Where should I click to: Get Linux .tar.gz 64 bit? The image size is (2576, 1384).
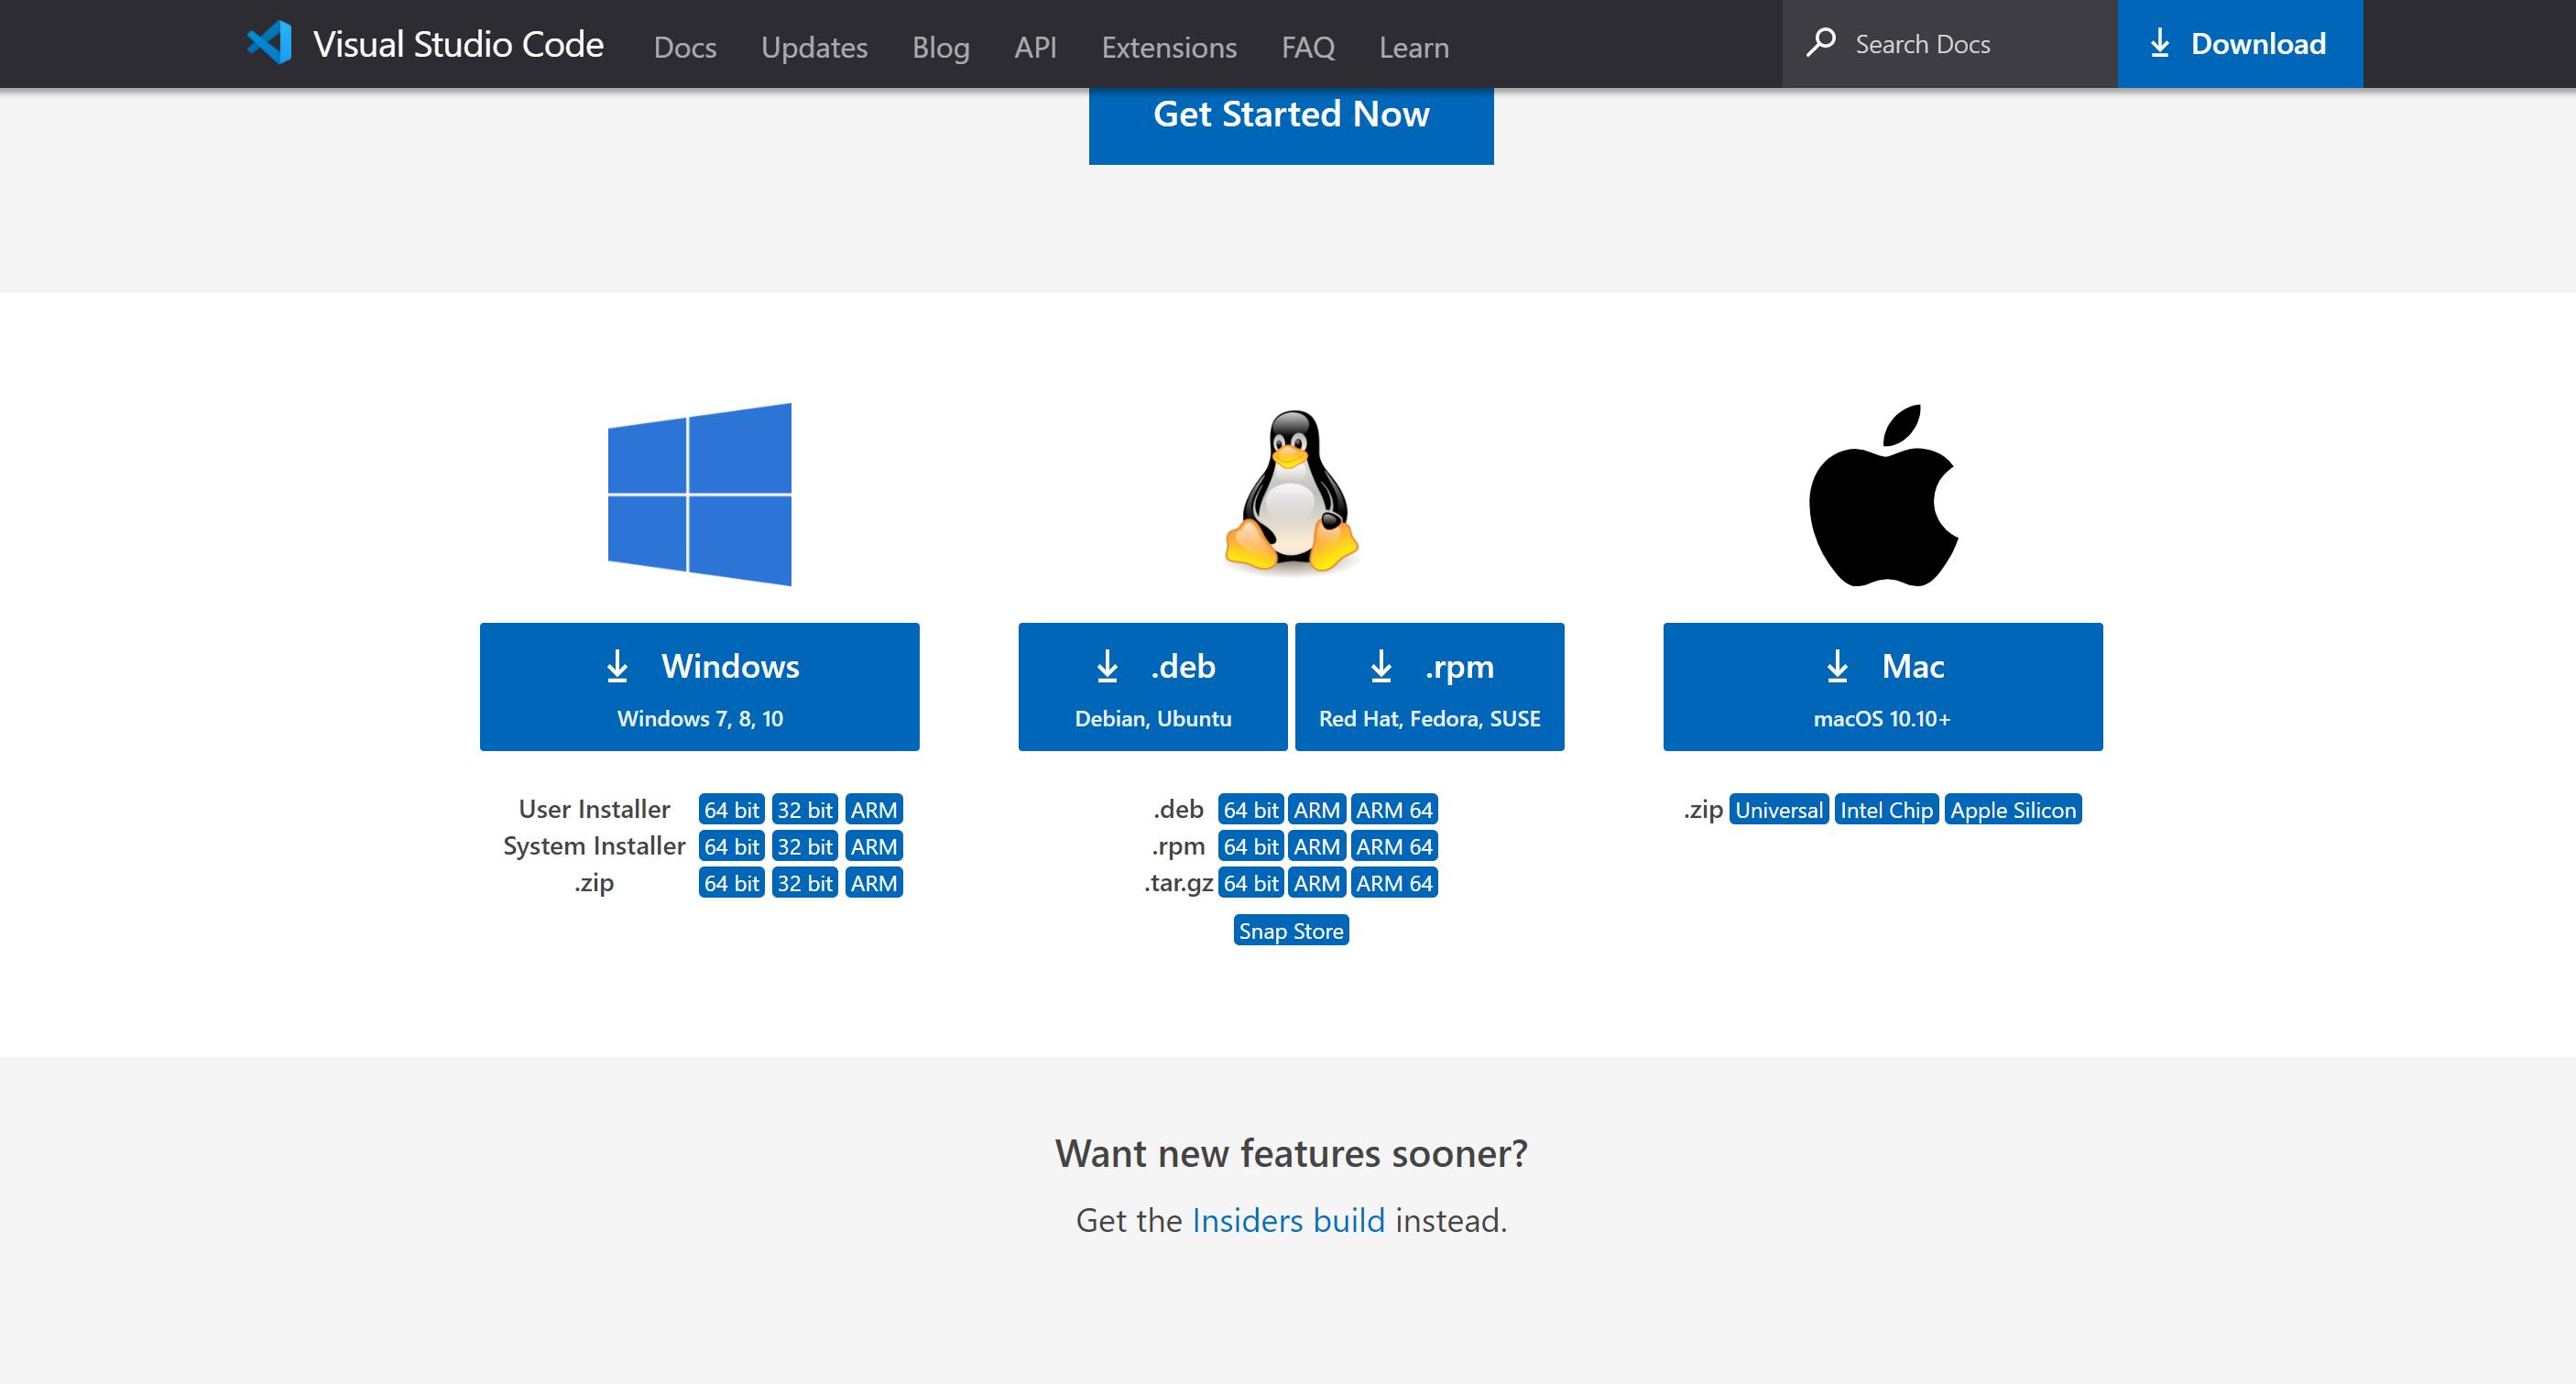tap(1251, 883)
